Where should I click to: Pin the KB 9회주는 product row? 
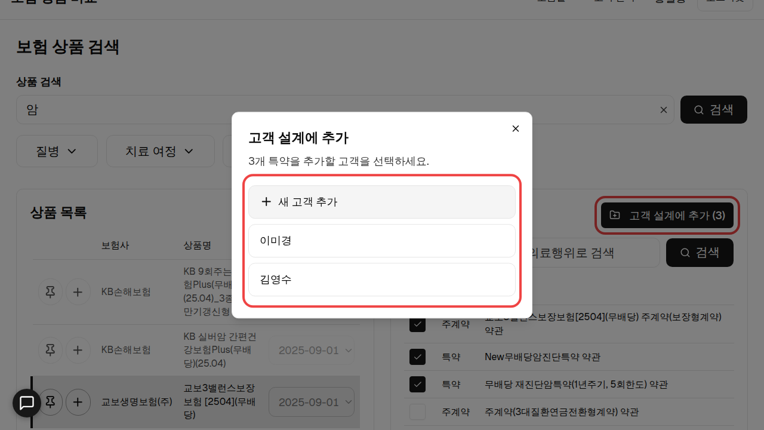tap(51, 292)
